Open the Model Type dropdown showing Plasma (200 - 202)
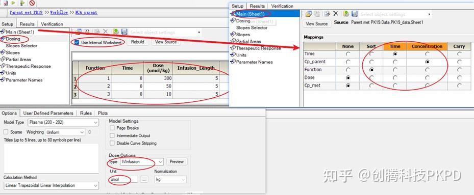The image size is (474, 195). [63, 122]
